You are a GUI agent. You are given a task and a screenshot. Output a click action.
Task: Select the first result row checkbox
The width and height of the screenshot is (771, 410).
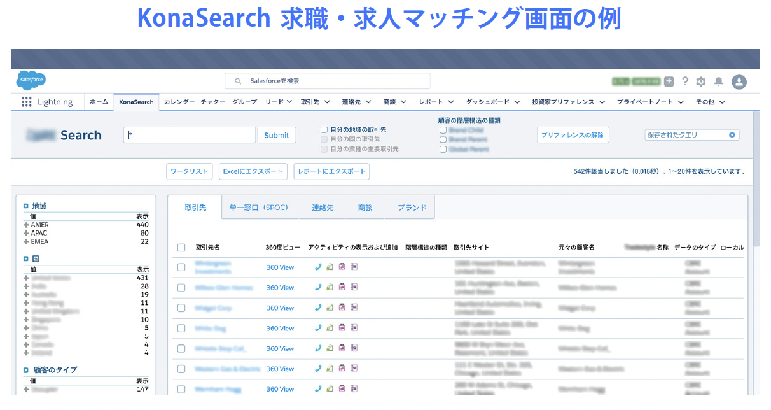click(x=181, y=267)
